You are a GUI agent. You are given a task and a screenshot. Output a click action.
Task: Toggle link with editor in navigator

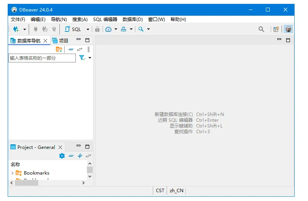[80, 49]
